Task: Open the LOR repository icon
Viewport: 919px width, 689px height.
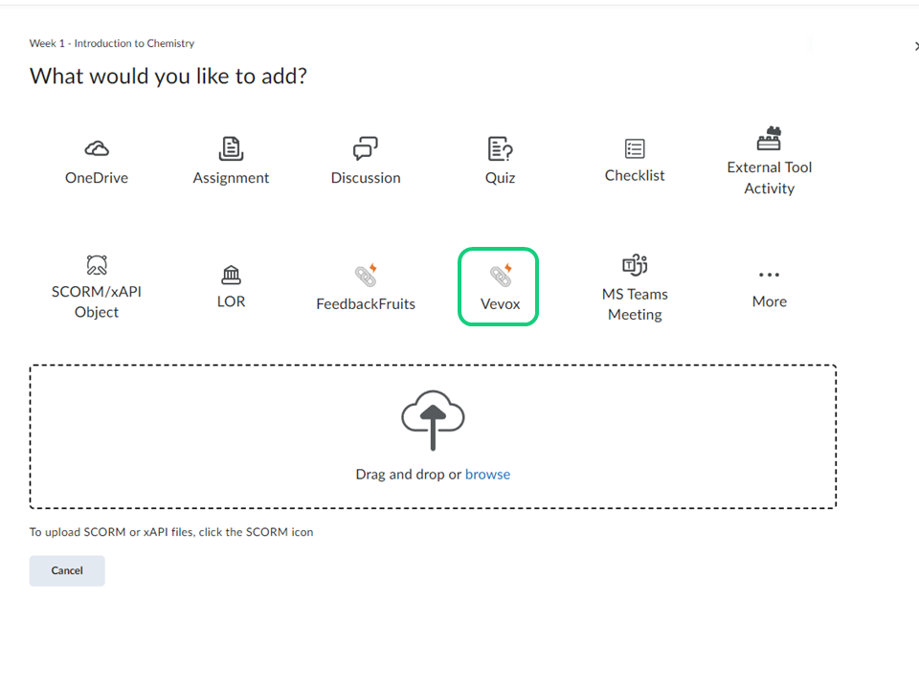Action: 231,276
